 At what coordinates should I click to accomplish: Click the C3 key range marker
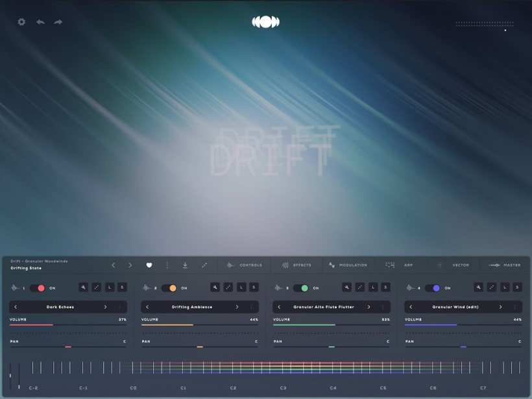(283, 388)
